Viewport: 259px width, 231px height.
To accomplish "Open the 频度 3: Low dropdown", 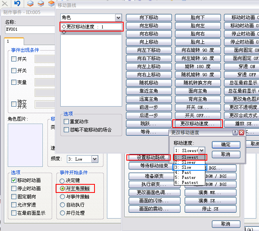I will pyautogui.click(x=94, y=159).
